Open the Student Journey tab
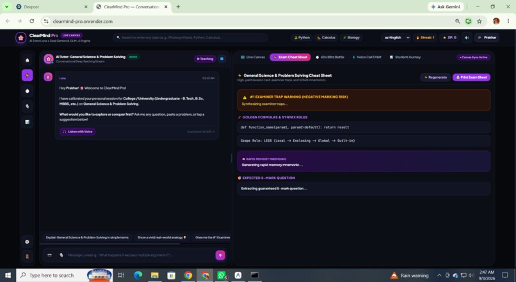Screen dimensions: 516x282 (405, 57)
